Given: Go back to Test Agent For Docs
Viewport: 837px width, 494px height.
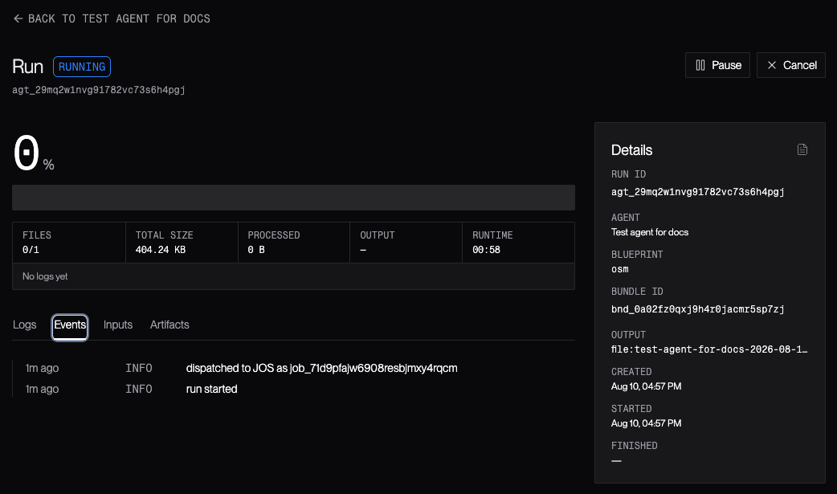Looking at the screenshot, I should coord(112,18).
